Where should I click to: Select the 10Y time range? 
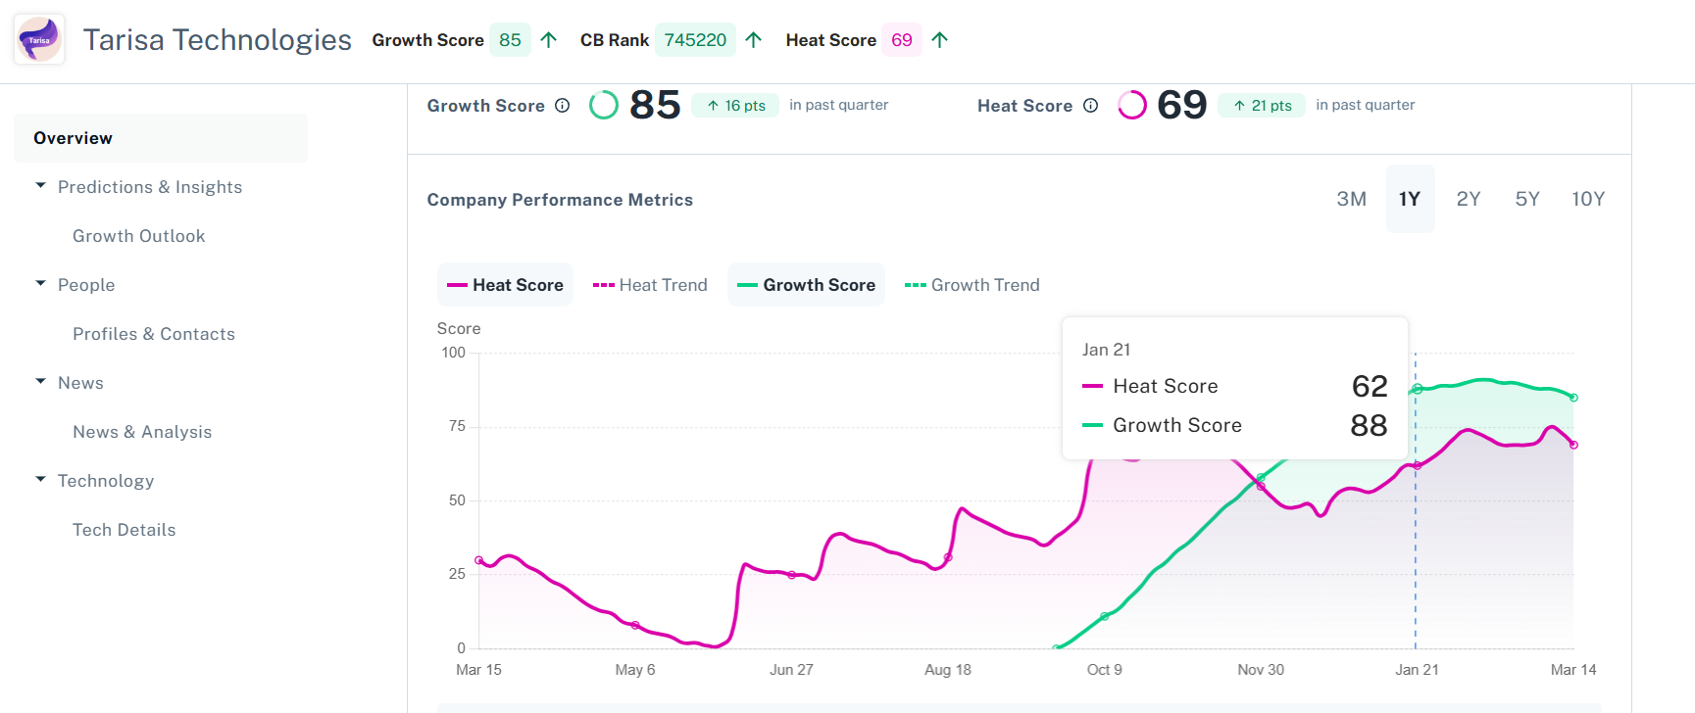[x=1588, y=199]
